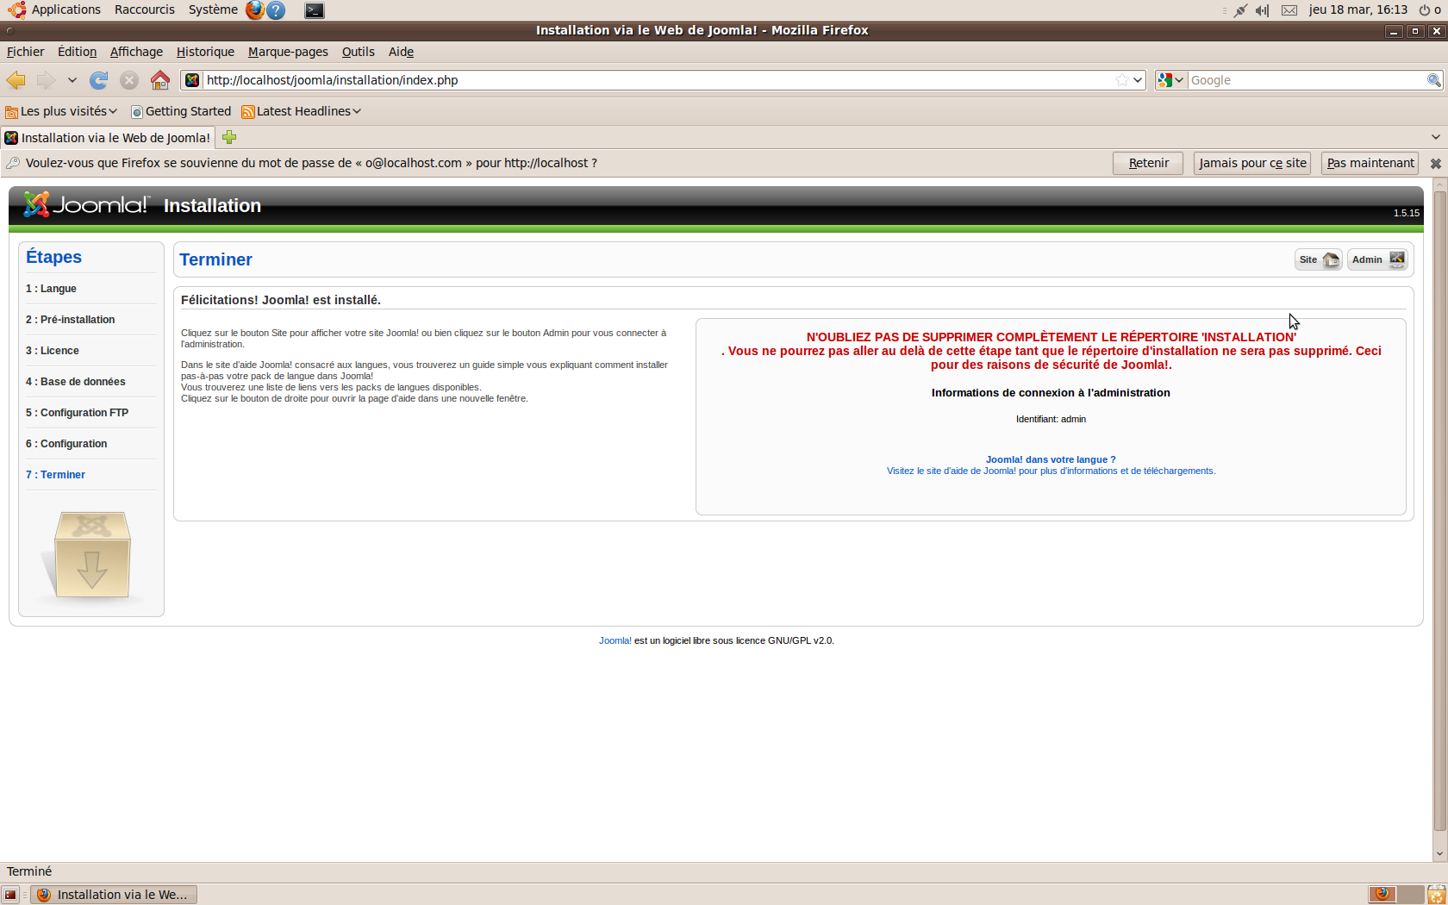Open the Marque-pages menu
The image size is (1448, 905).
(x=288, y=52)
